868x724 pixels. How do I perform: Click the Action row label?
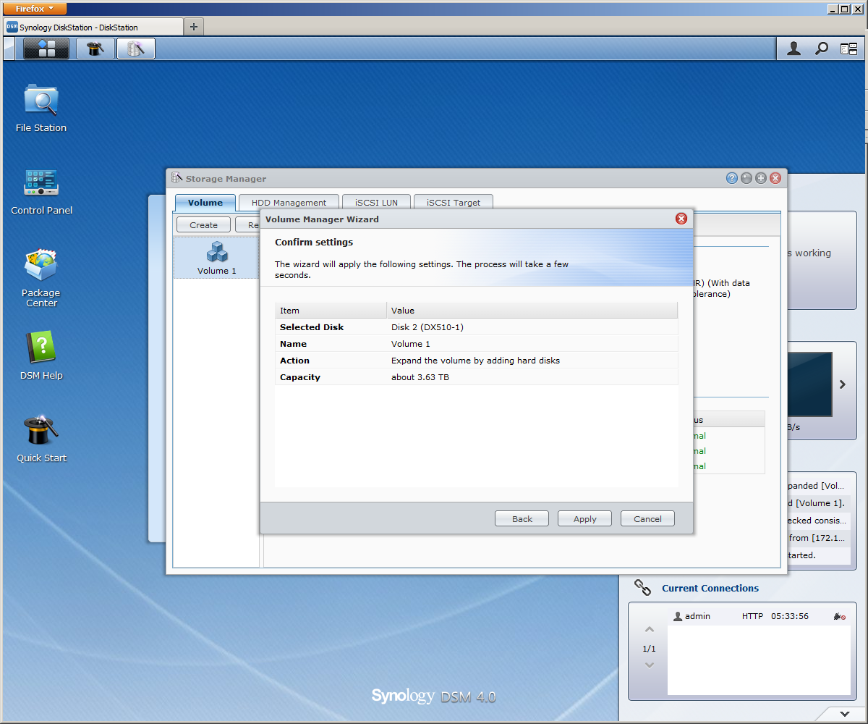point(294,361)
